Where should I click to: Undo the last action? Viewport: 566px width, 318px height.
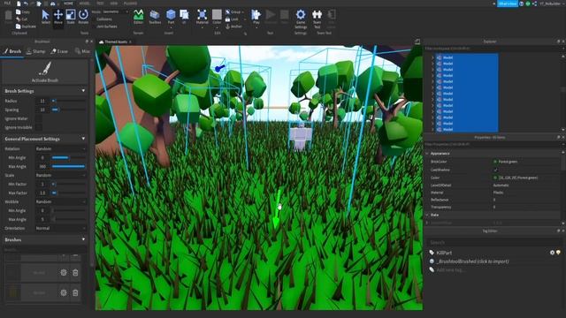pos(26,4)
